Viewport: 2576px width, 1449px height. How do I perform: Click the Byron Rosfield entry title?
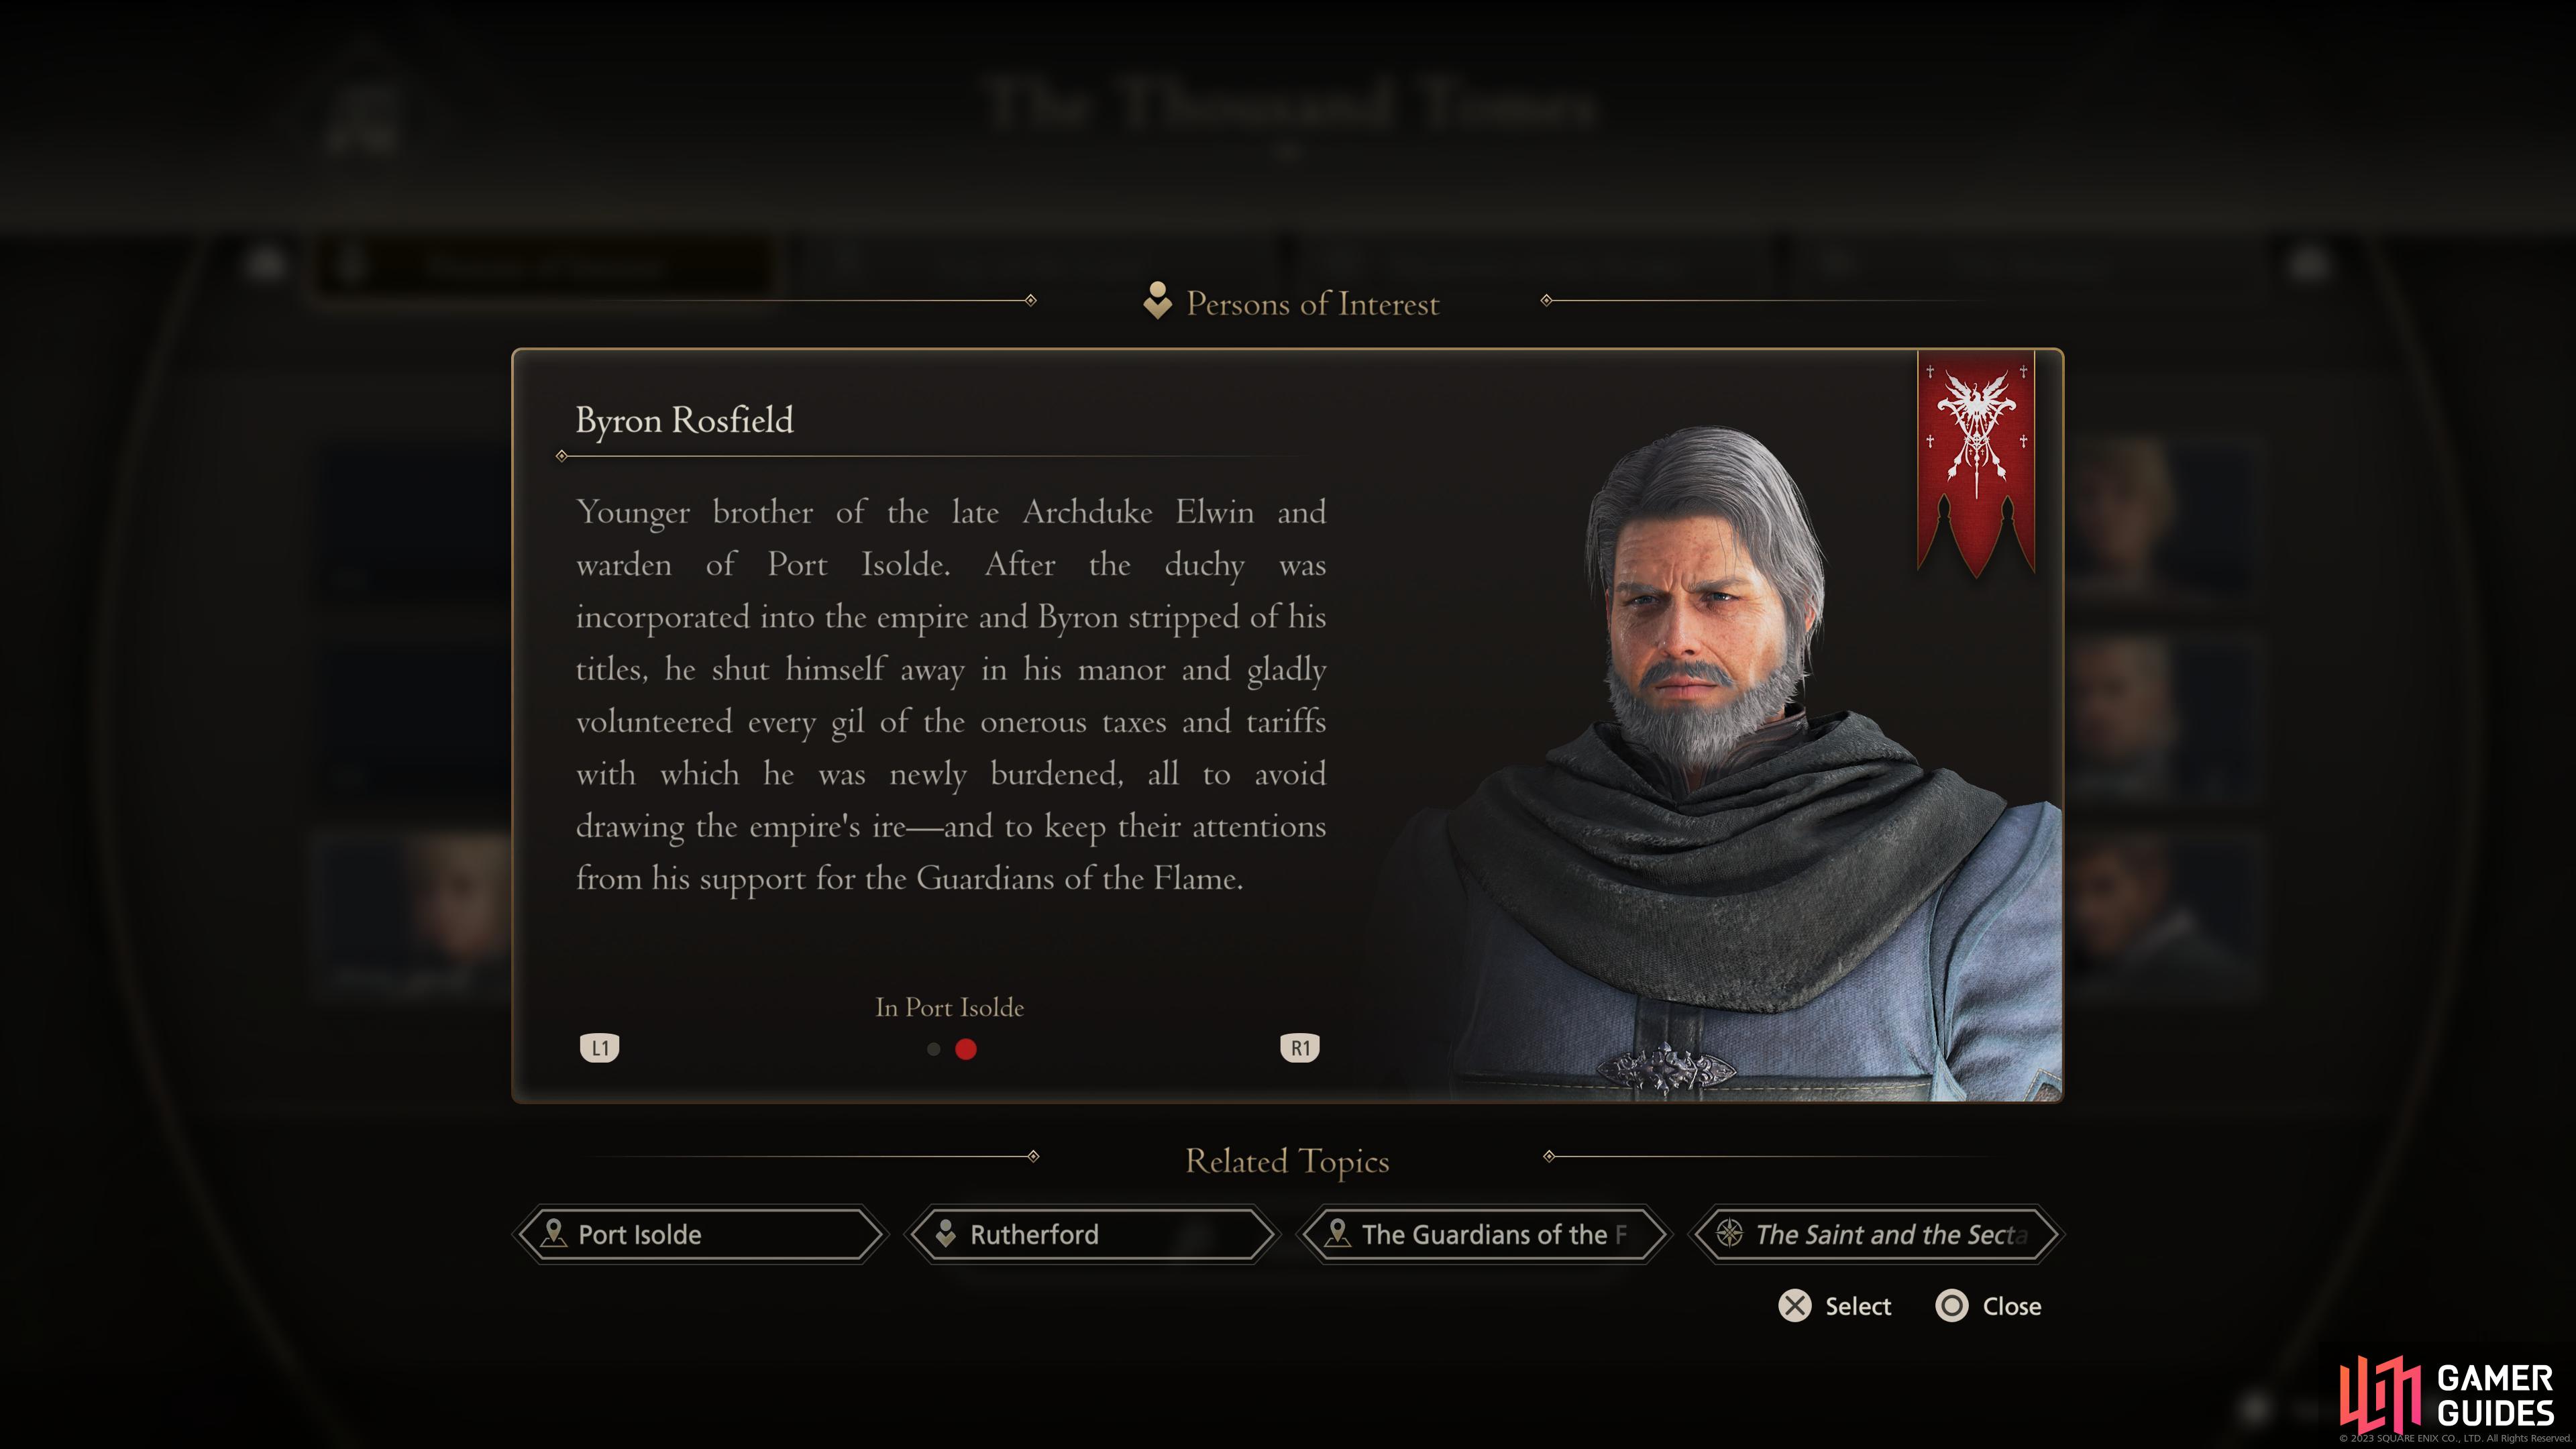[x=685, y=421]
